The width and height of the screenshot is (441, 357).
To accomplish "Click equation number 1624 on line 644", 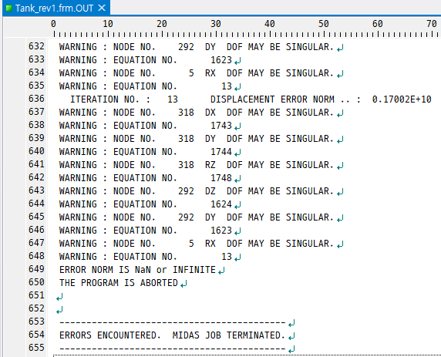I will (221, 204).
